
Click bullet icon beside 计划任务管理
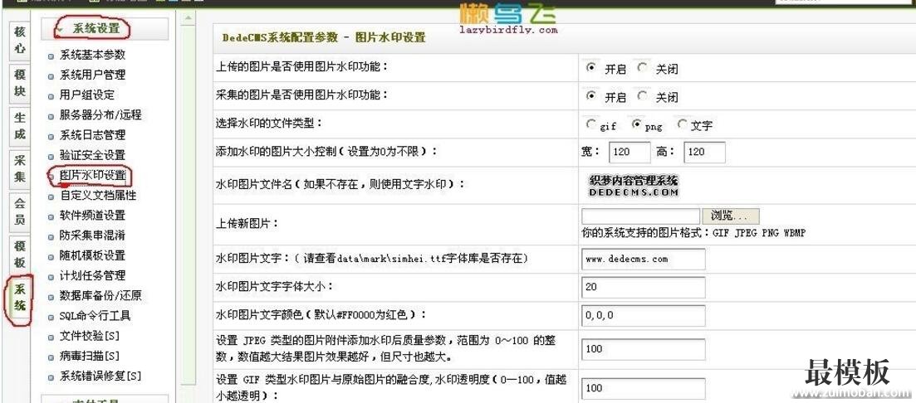51,276
